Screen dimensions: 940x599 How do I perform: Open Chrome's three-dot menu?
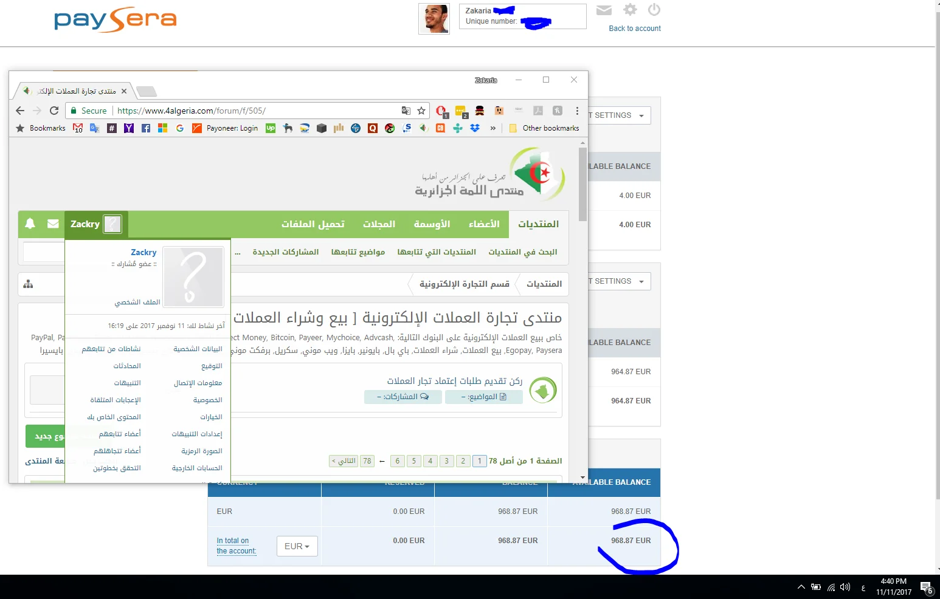click(577, 111)
